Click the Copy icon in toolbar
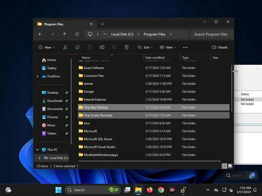 point(77,47)
